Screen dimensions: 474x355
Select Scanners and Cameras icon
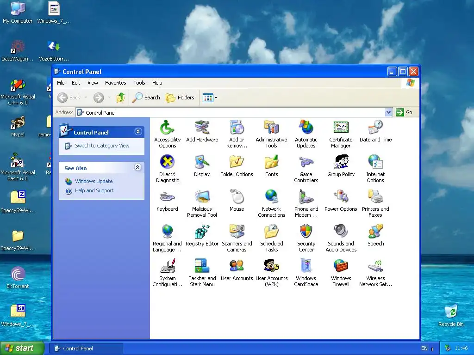click(x=237, y=238)
